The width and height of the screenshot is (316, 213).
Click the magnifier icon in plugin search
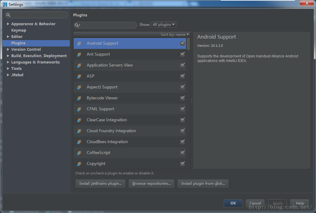(77, 25)
